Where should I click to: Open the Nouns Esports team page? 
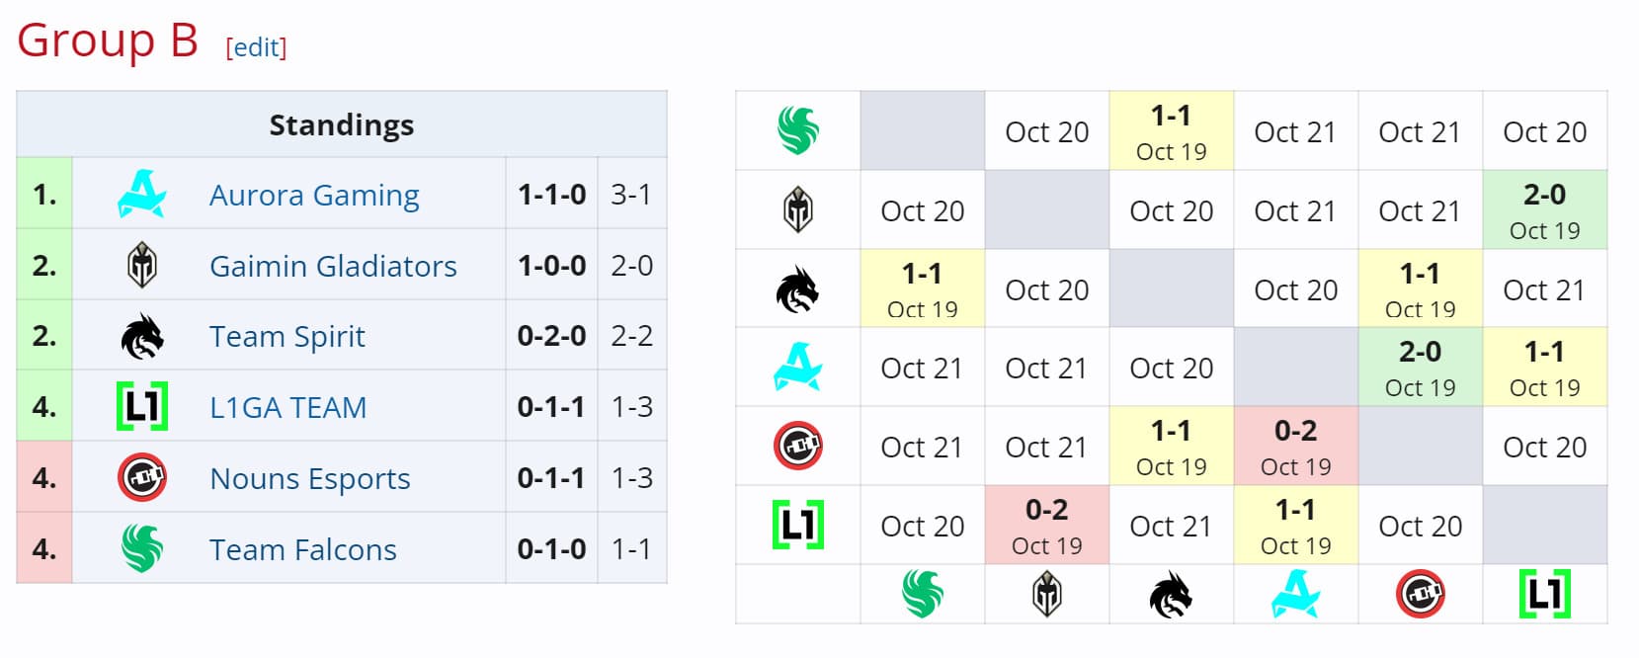tap(309, 477)
